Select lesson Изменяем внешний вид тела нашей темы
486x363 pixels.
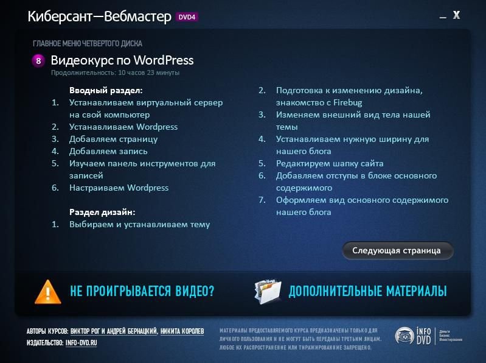coord(353,121)
